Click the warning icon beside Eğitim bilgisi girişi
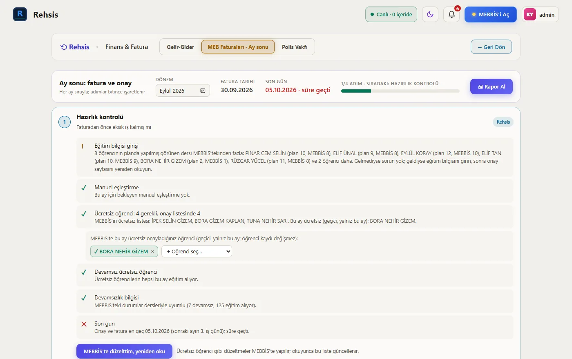 pos(83,146)
